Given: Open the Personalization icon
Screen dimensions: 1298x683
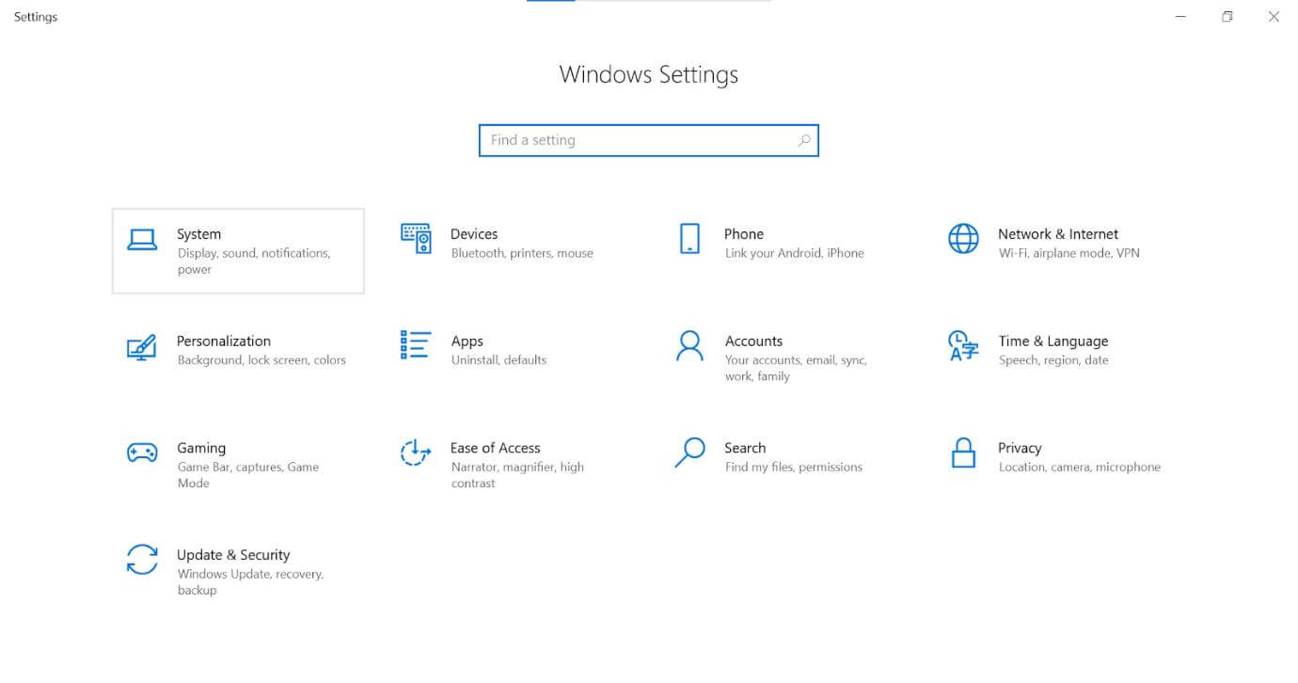Looking at the screenshot, I should click(x=142, y=347).
